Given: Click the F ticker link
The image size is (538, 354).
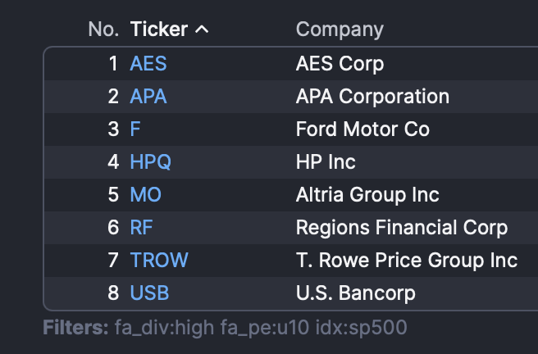Looking at the screenshot, I should pos(135,129).
